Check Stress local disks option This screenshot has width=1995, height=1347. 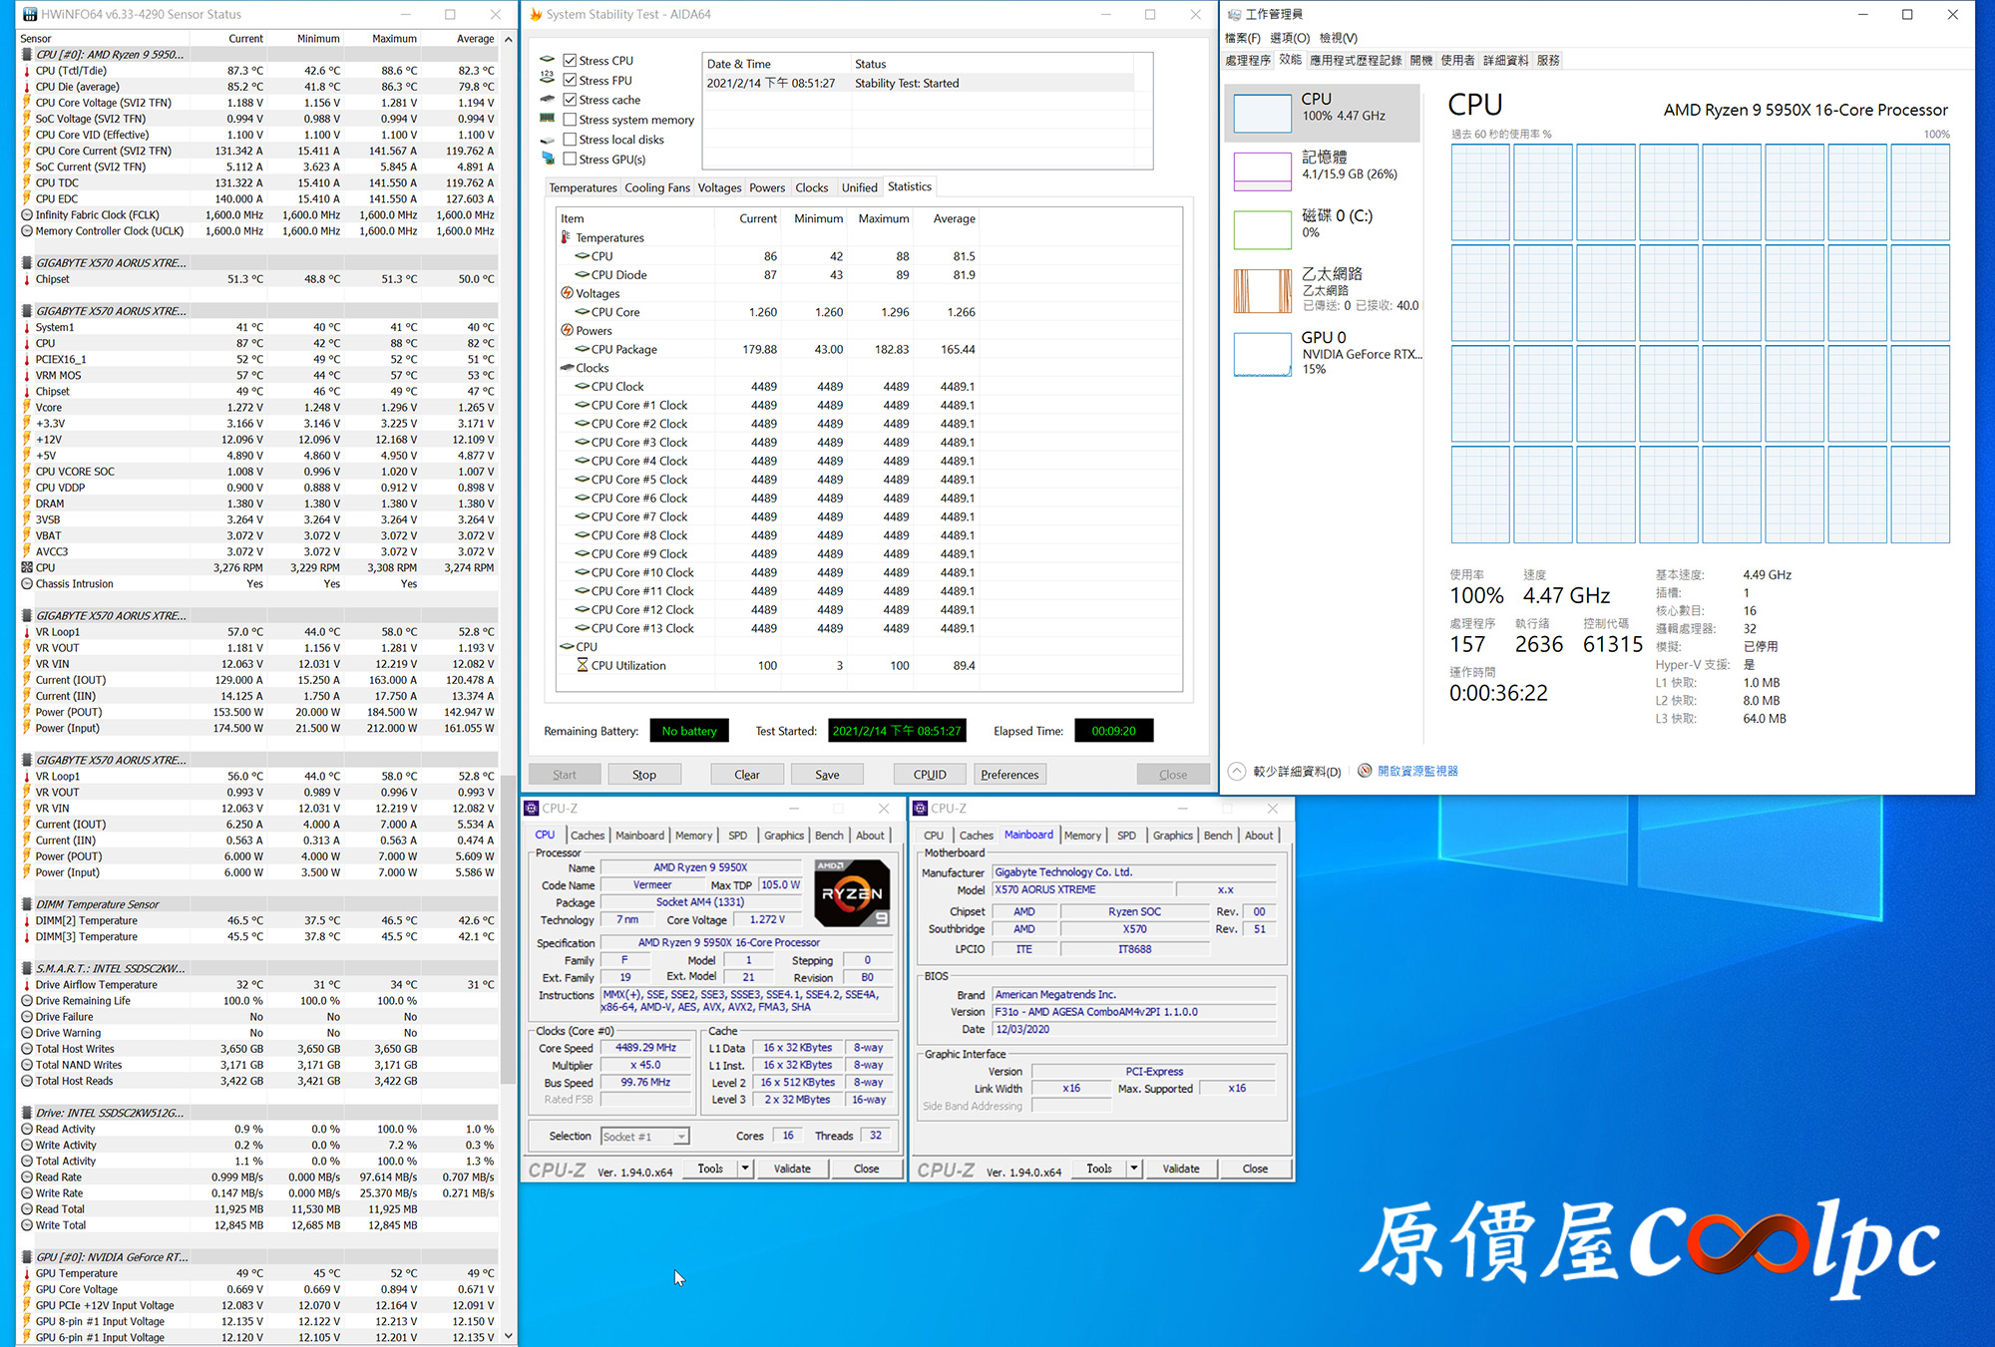(570, 140)
